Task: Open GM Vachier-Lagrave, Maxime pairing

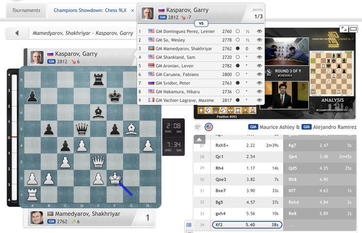Action: coord(201,100)
